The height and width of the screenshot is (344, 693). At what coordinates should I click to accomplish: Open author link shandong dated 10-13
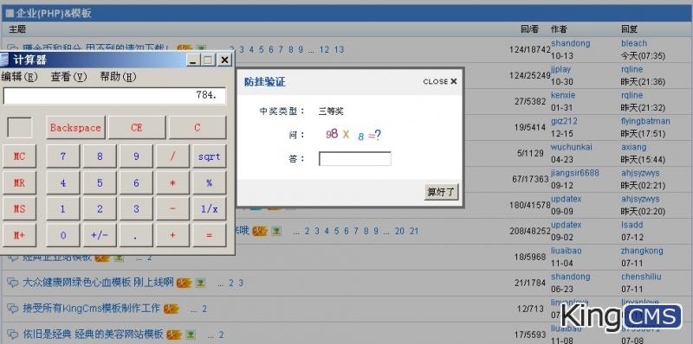coord(570,43)
